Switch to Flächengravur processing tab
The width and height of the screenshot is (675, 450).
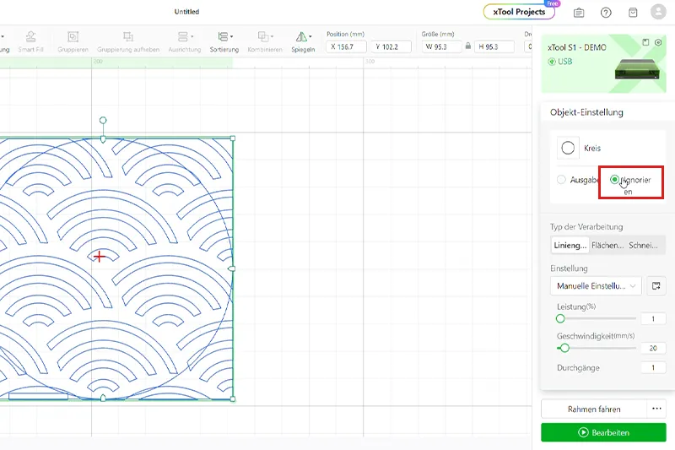tap(607, 246)
